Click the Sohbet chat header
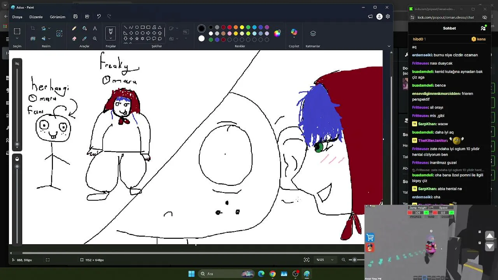The width and height of the screenshot is (498, 280). (x=449, y=28)
